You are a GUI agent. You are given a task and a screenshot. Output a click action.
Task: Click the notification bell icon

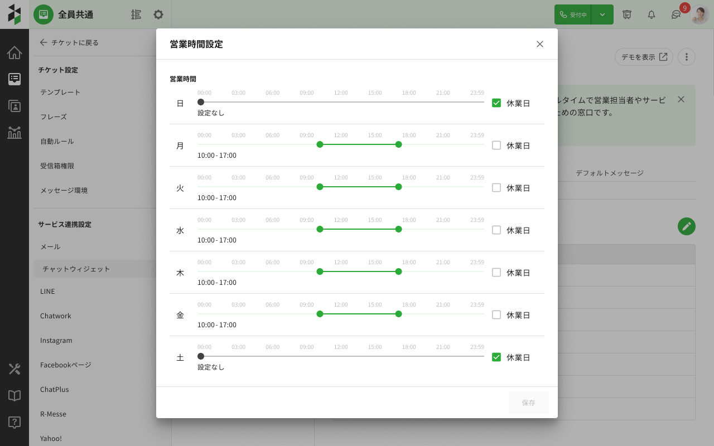pos(651,14)
